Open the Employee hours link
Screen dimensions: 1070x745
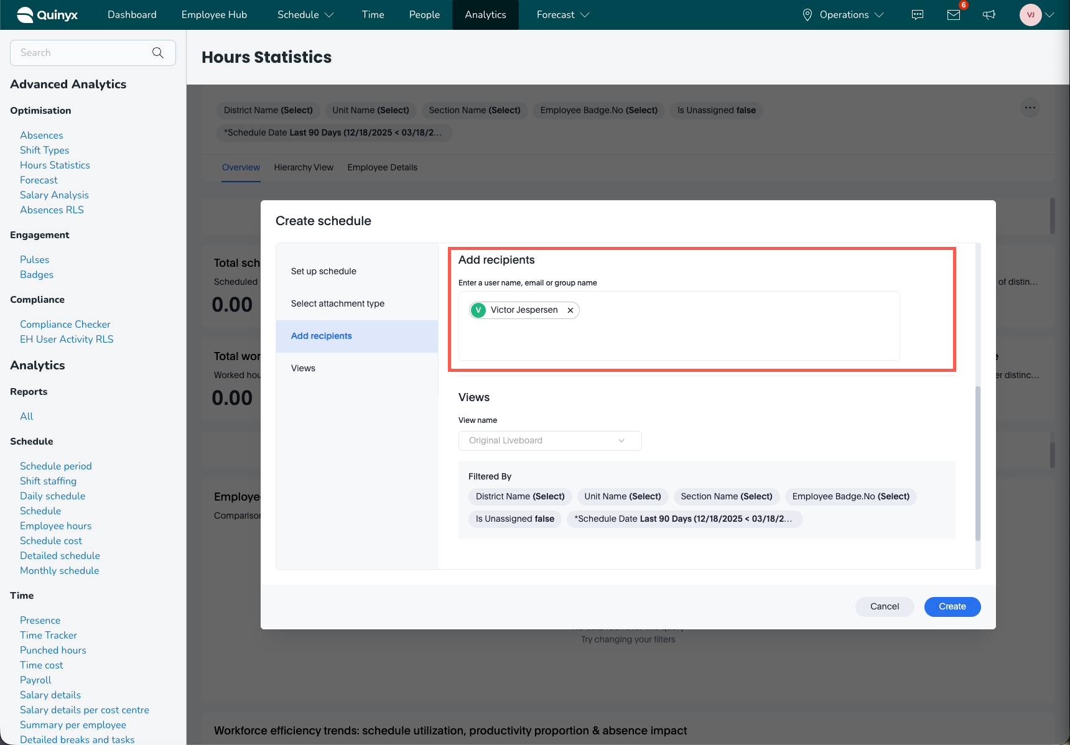point(56,526)
